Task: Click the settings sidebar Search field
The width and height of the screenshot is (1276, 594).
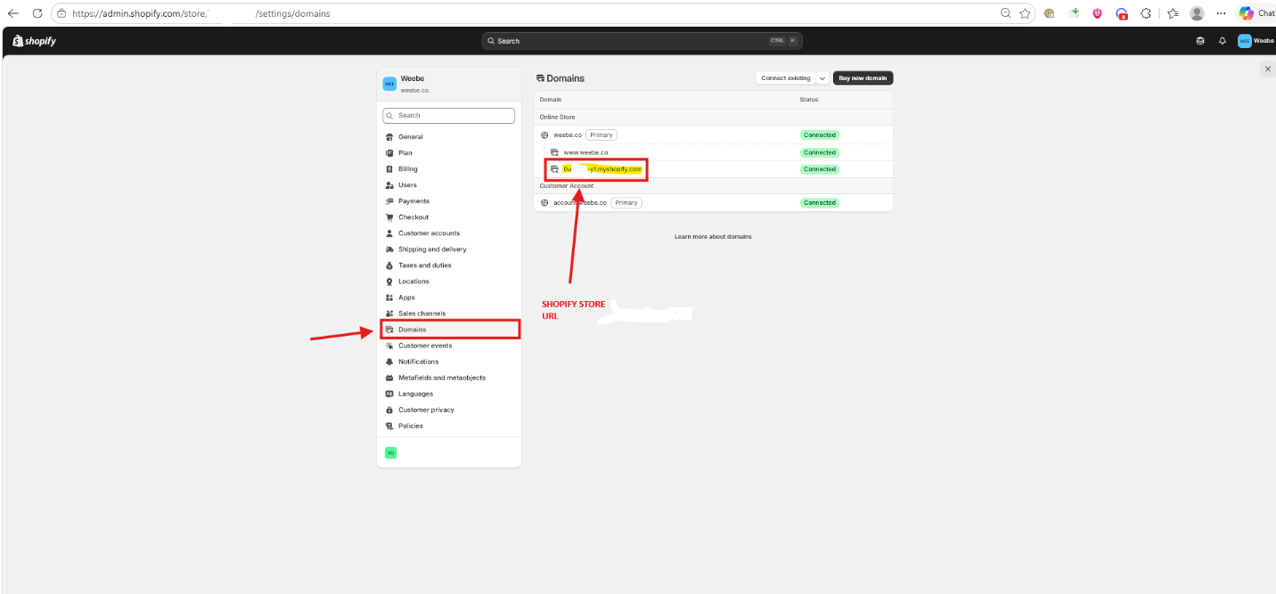Action: [449, 116]
